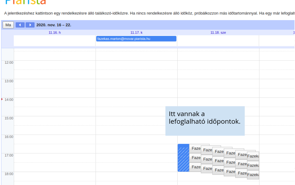295x185 pixels.
Task: Click the 12:00 time label
Action: click(x=9, y=62)
